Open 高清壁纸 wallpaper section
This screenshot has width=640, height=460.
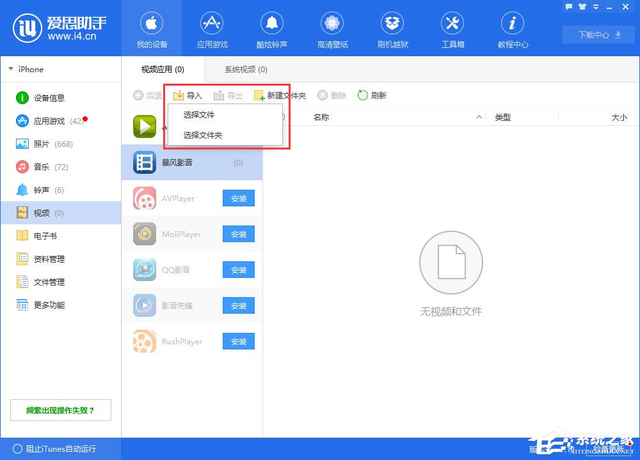click(x=332, y=29)
